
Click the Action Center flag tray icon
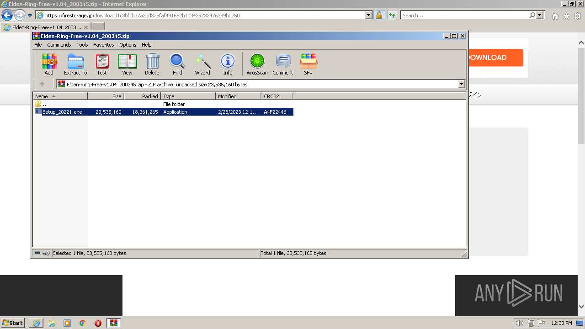(542, 323)
